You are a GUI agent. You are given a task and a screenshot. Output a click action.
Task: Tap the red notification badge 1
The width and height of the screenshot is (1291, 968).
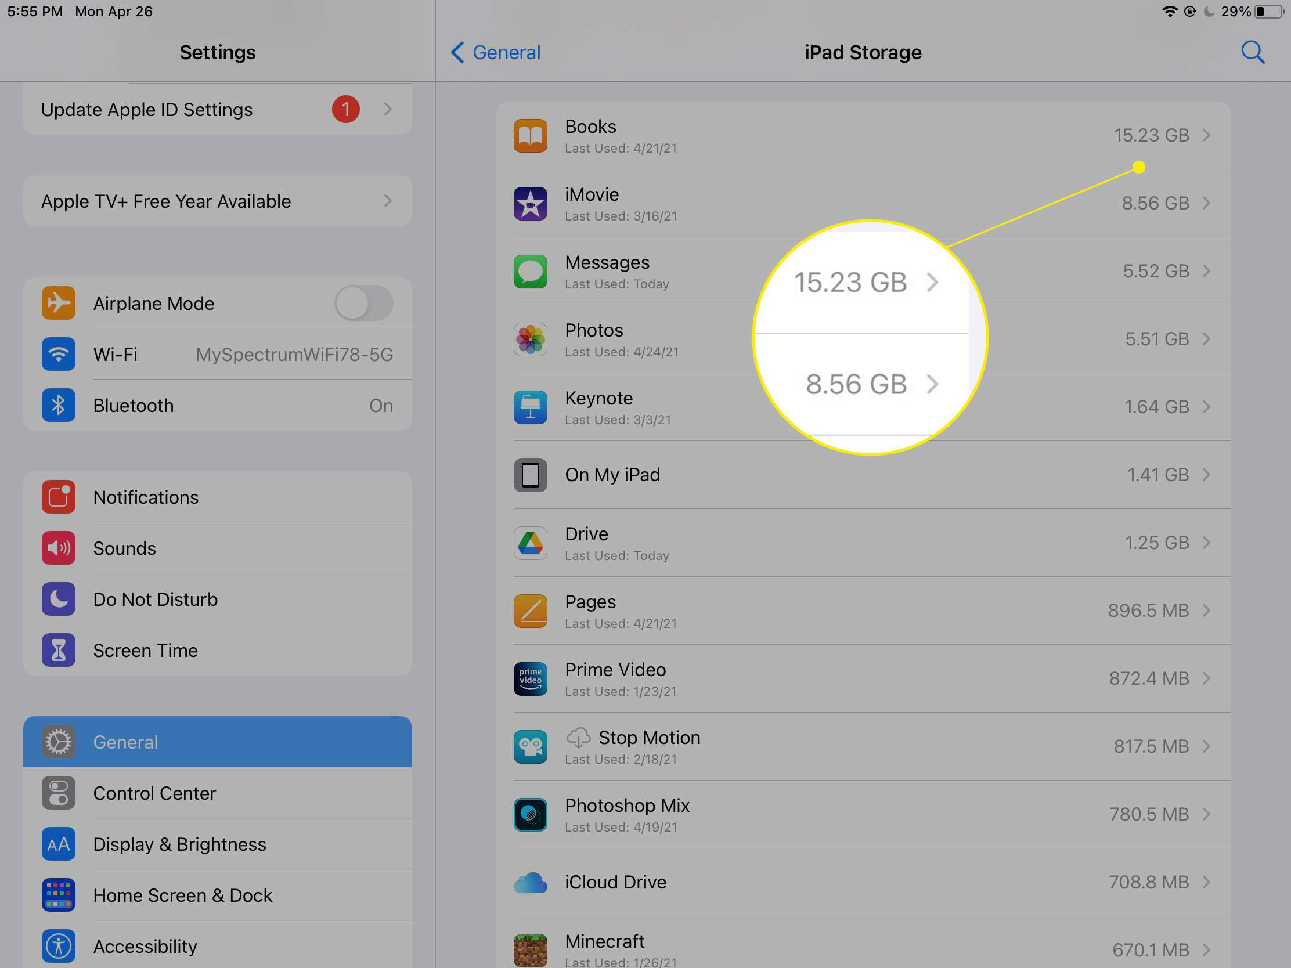point(345,109)
